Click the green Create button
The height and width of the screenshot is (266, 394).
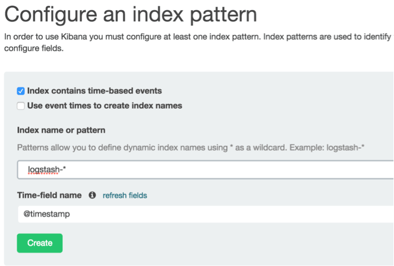40,243
